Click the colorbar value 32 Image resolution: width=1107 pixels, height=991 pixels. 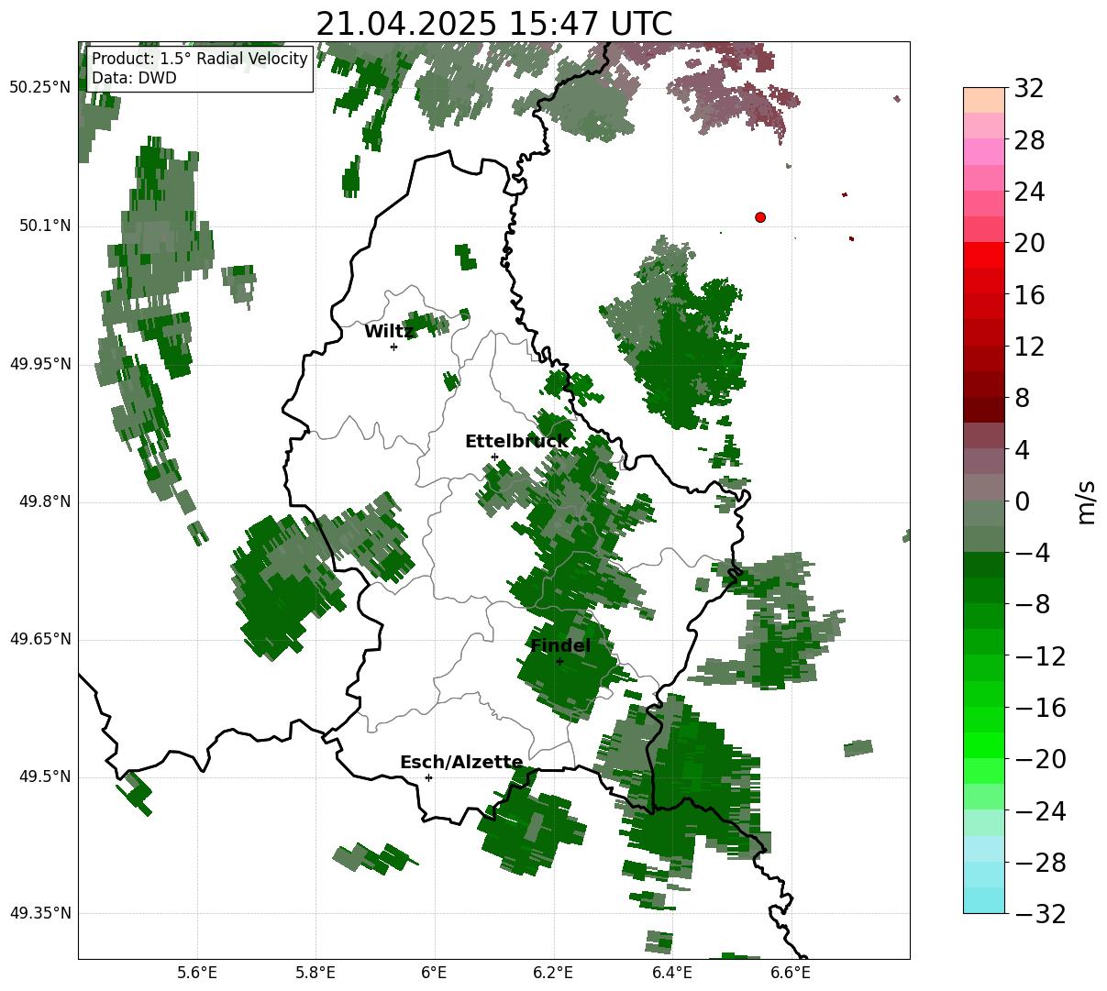[1029, 89]
